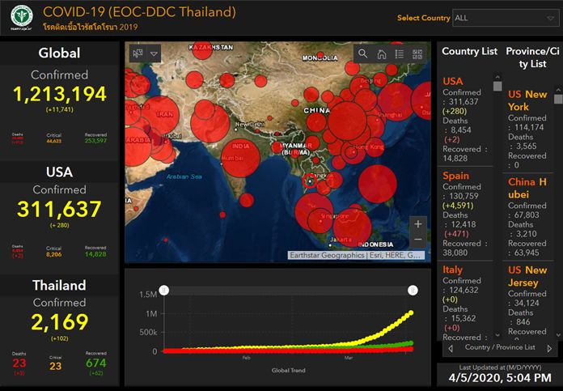Show the map legend list

(399, 54)
